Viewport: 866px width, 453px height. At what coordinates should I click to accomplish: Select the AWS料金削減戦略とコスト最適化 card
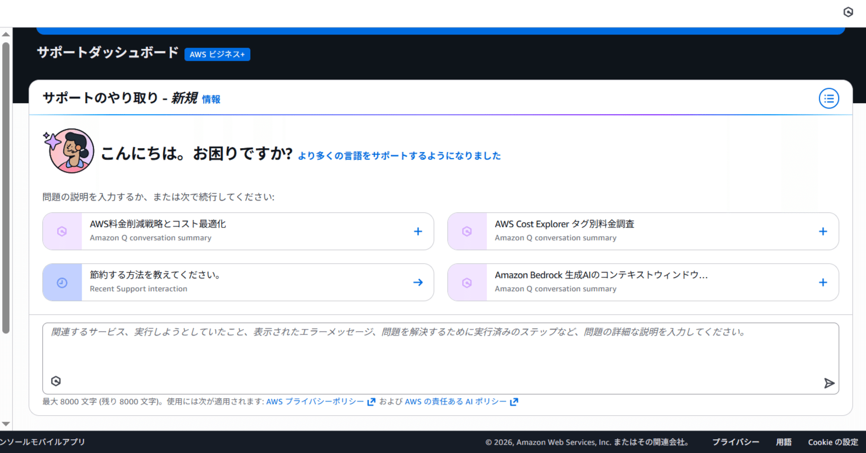238,231
